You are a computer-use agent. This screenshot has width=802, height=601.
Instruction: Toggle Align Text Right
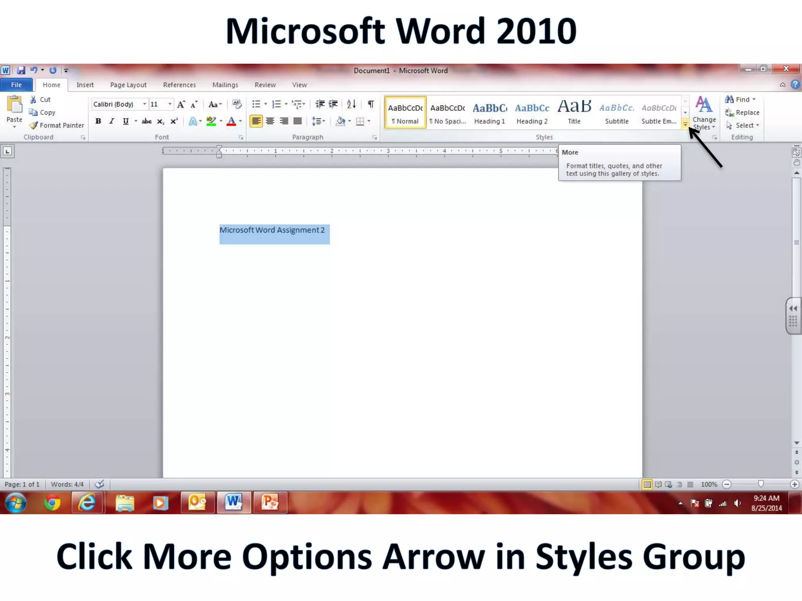pos(284,121)
